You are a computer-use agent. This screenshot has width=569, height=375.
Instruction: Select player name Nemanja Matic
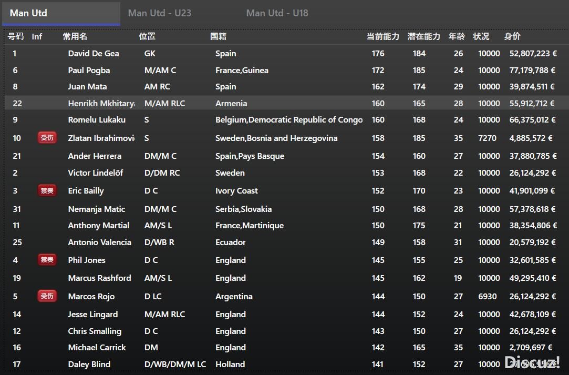click(97, 209)
